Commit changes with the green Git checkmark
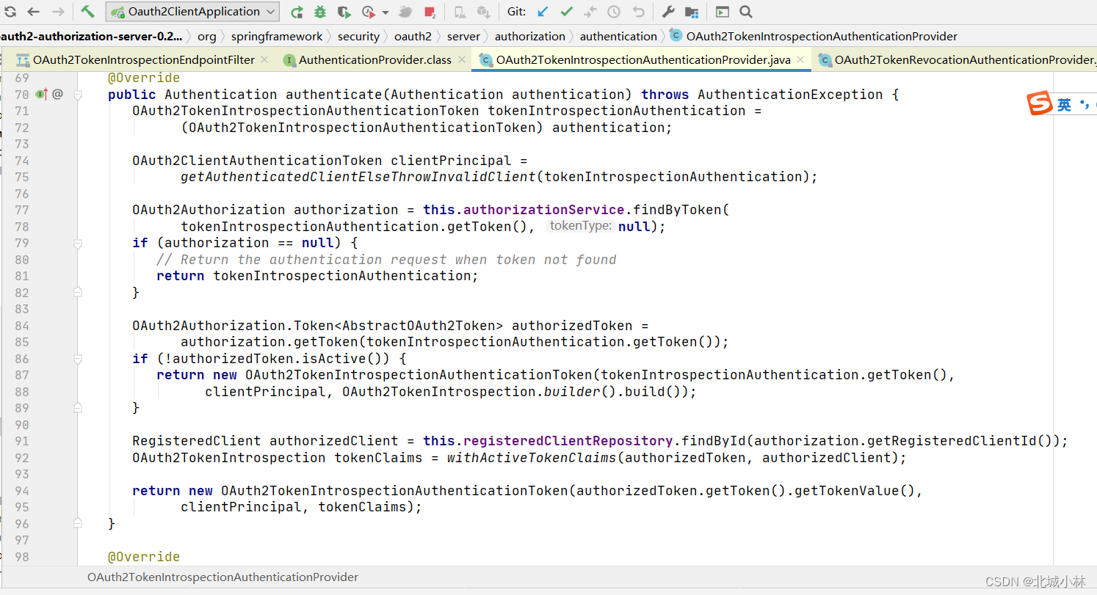Screen dimensions: 1097x595 566,12
